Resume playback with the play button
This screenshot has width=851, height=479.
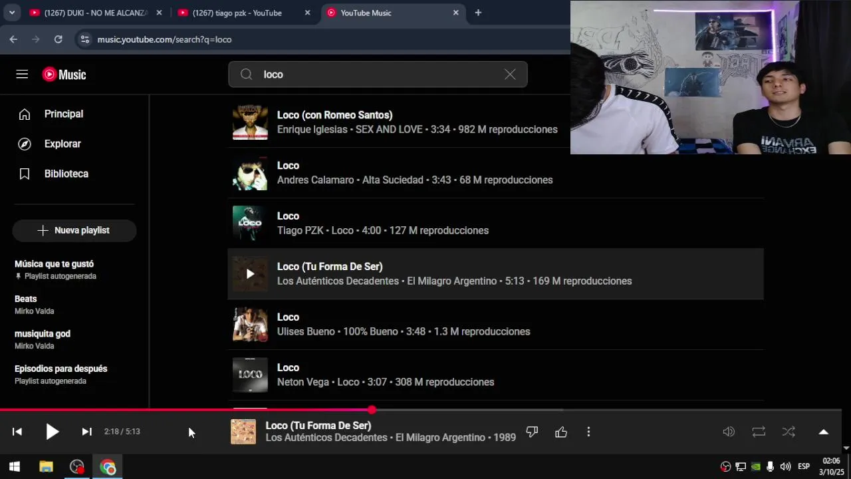click(x=52, y=432)
